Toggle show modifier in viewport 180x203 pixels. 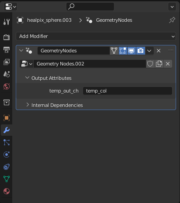click(132, 51)
